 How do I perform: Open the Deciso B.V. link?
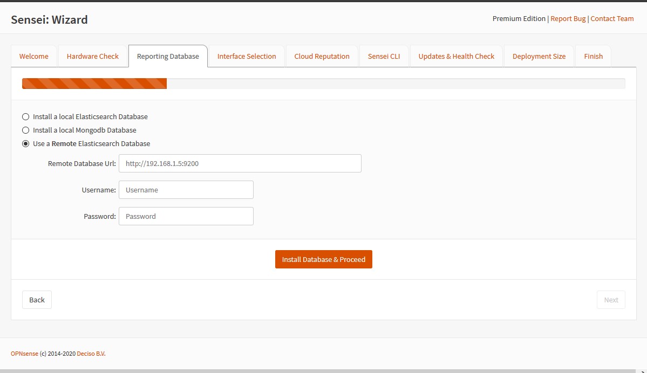(x=91, y=353)
